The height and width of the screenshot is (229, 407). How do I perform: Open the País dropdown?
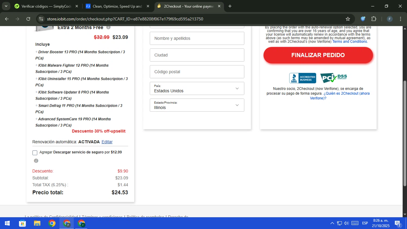197,88
